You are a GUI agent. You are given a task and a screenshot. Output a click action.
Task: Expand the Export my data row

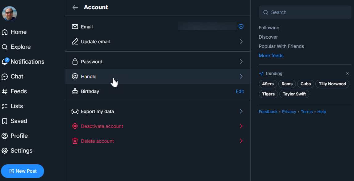click(241, 112)
